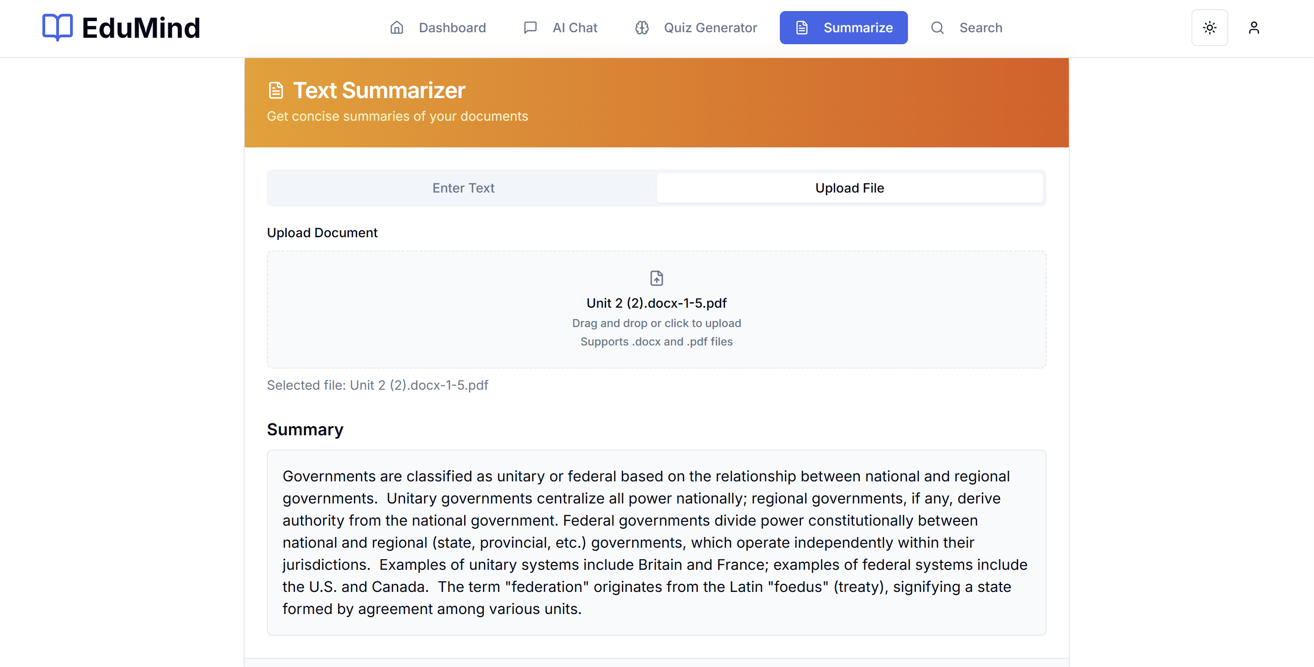Open the Dashboard nav link
The width and height of the screenshot is (1314, 667).
click(x=452, y=28)
